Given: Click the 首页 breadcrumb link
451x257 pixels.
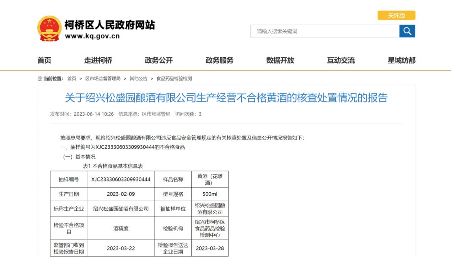Looking at the screenshot, I should click(72, 79).
